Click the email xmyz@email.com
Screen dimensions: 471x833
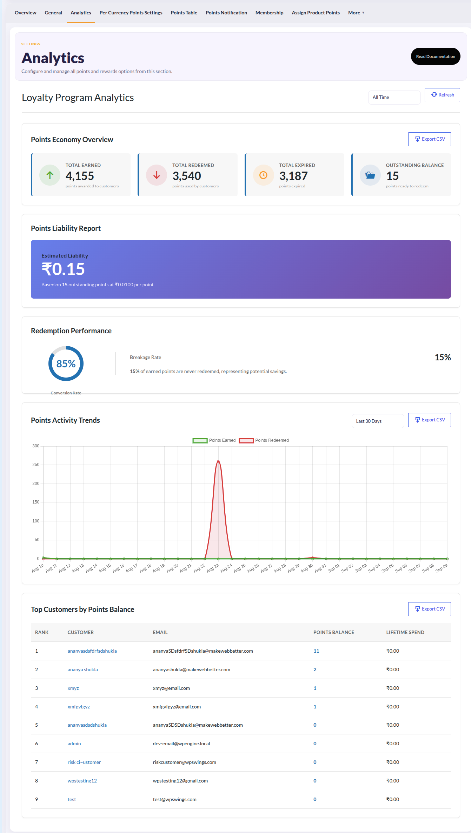pyautogui.click(x=171, y=688)
